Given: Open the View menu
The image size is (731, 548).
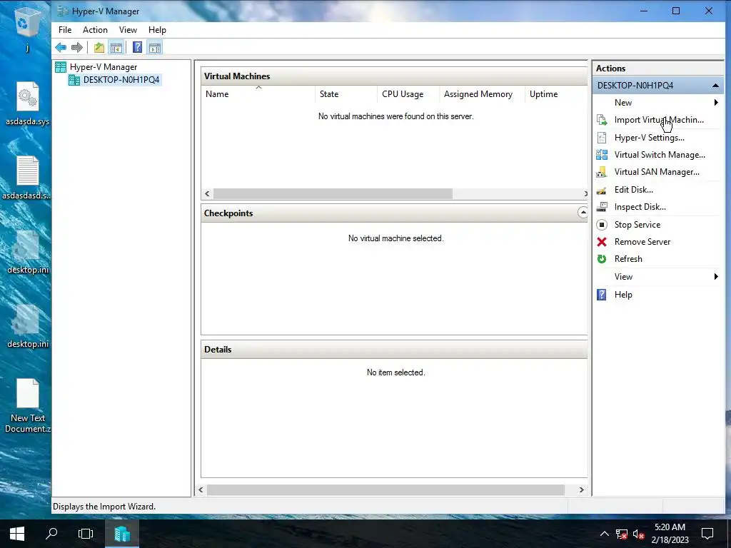Looking at the screenshot, I should coord(128,30).
